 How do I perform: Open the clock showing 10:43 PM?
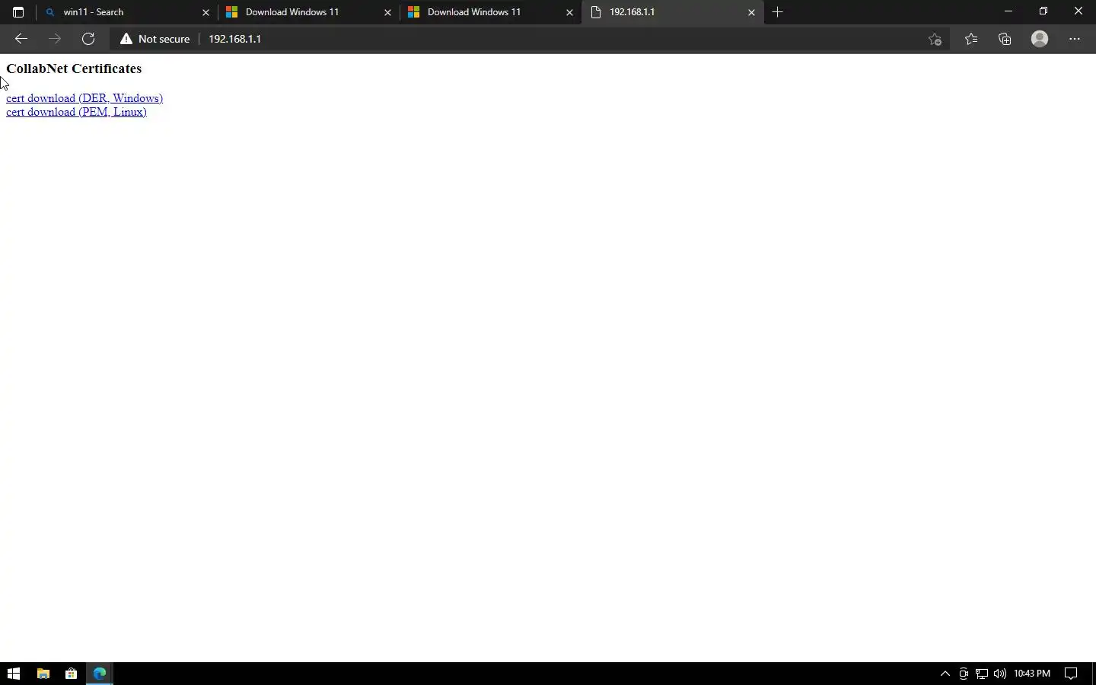tap(1032, 674)
